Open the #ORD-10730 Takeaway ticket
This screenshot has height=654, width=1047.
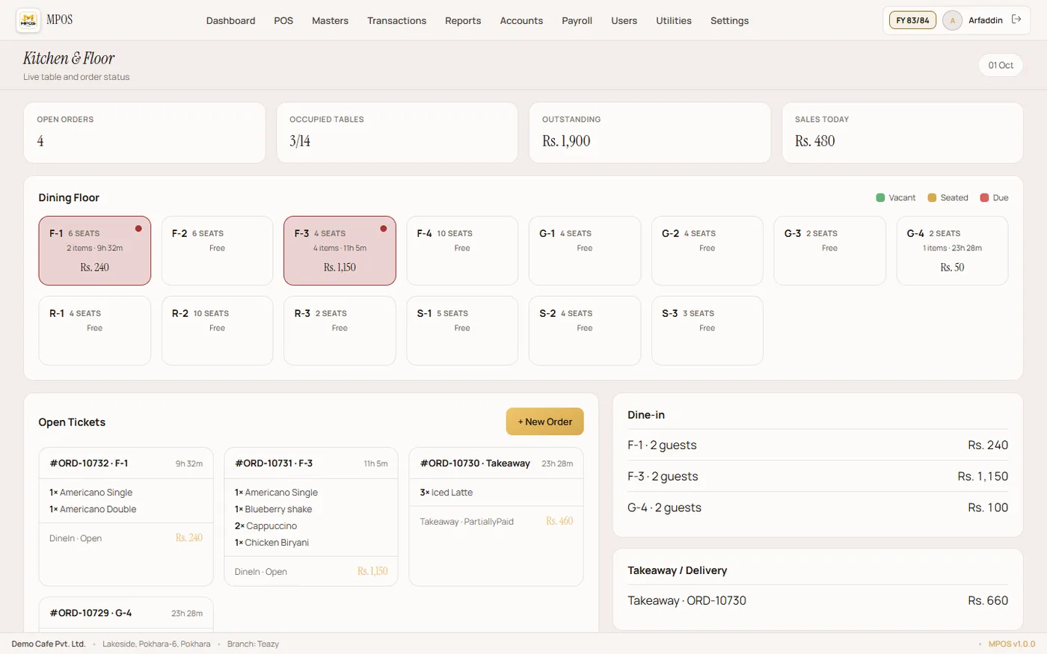496,516
